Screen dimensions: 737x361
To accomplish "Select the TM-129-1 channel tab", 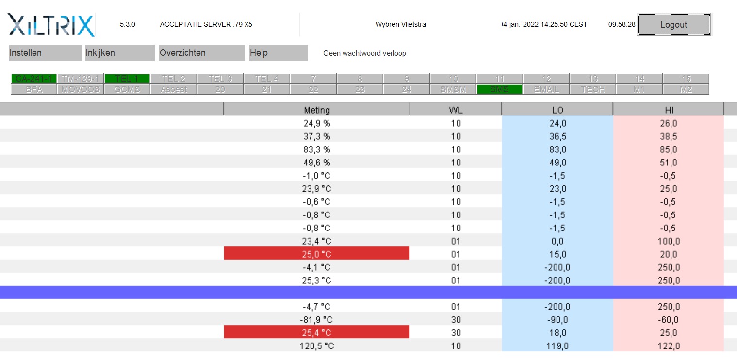I will pyautogui.click(x=80, y=78).
